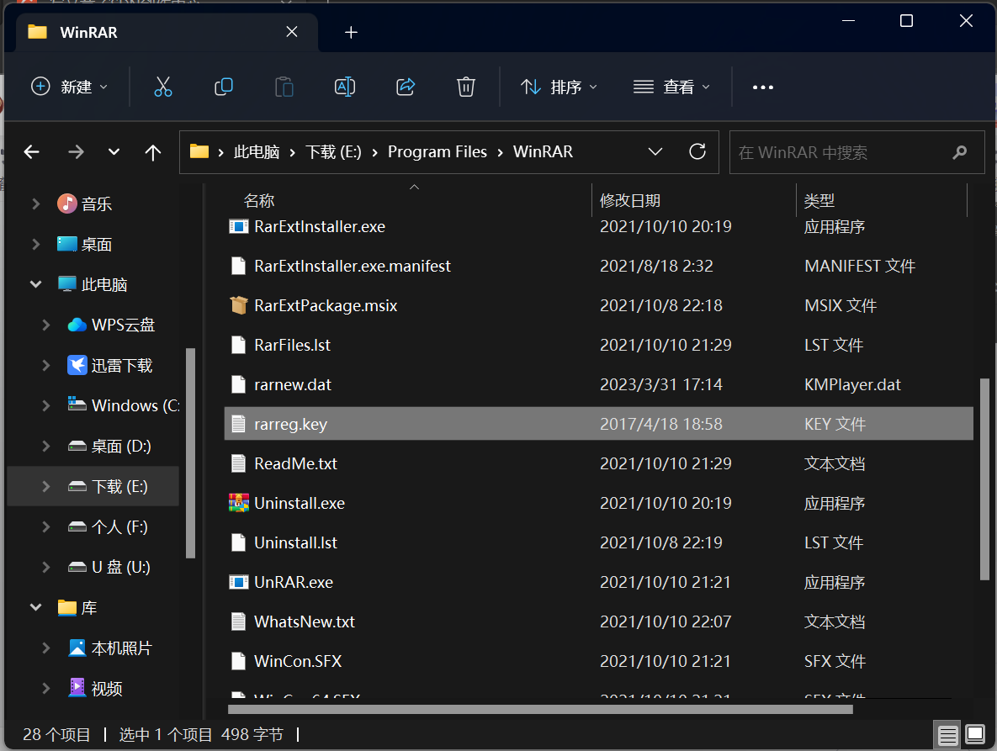Expand the 音乐 tree node
Viewport: 997px width, 751px height.
[x=35, y=204]
